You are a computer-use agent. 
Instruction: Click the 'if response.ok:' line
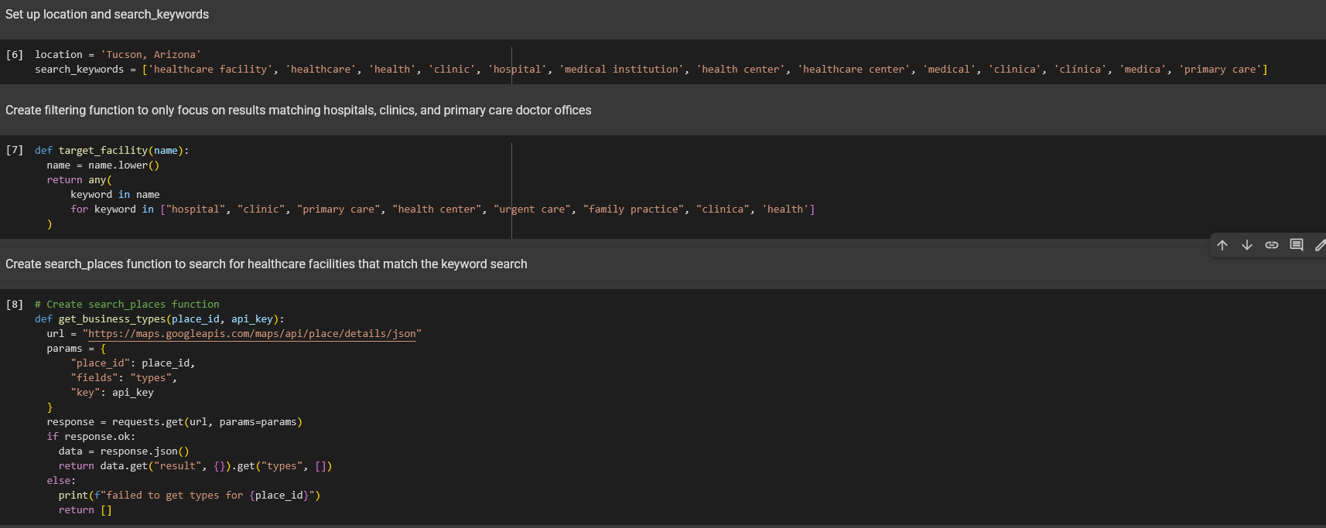[91, 437]
